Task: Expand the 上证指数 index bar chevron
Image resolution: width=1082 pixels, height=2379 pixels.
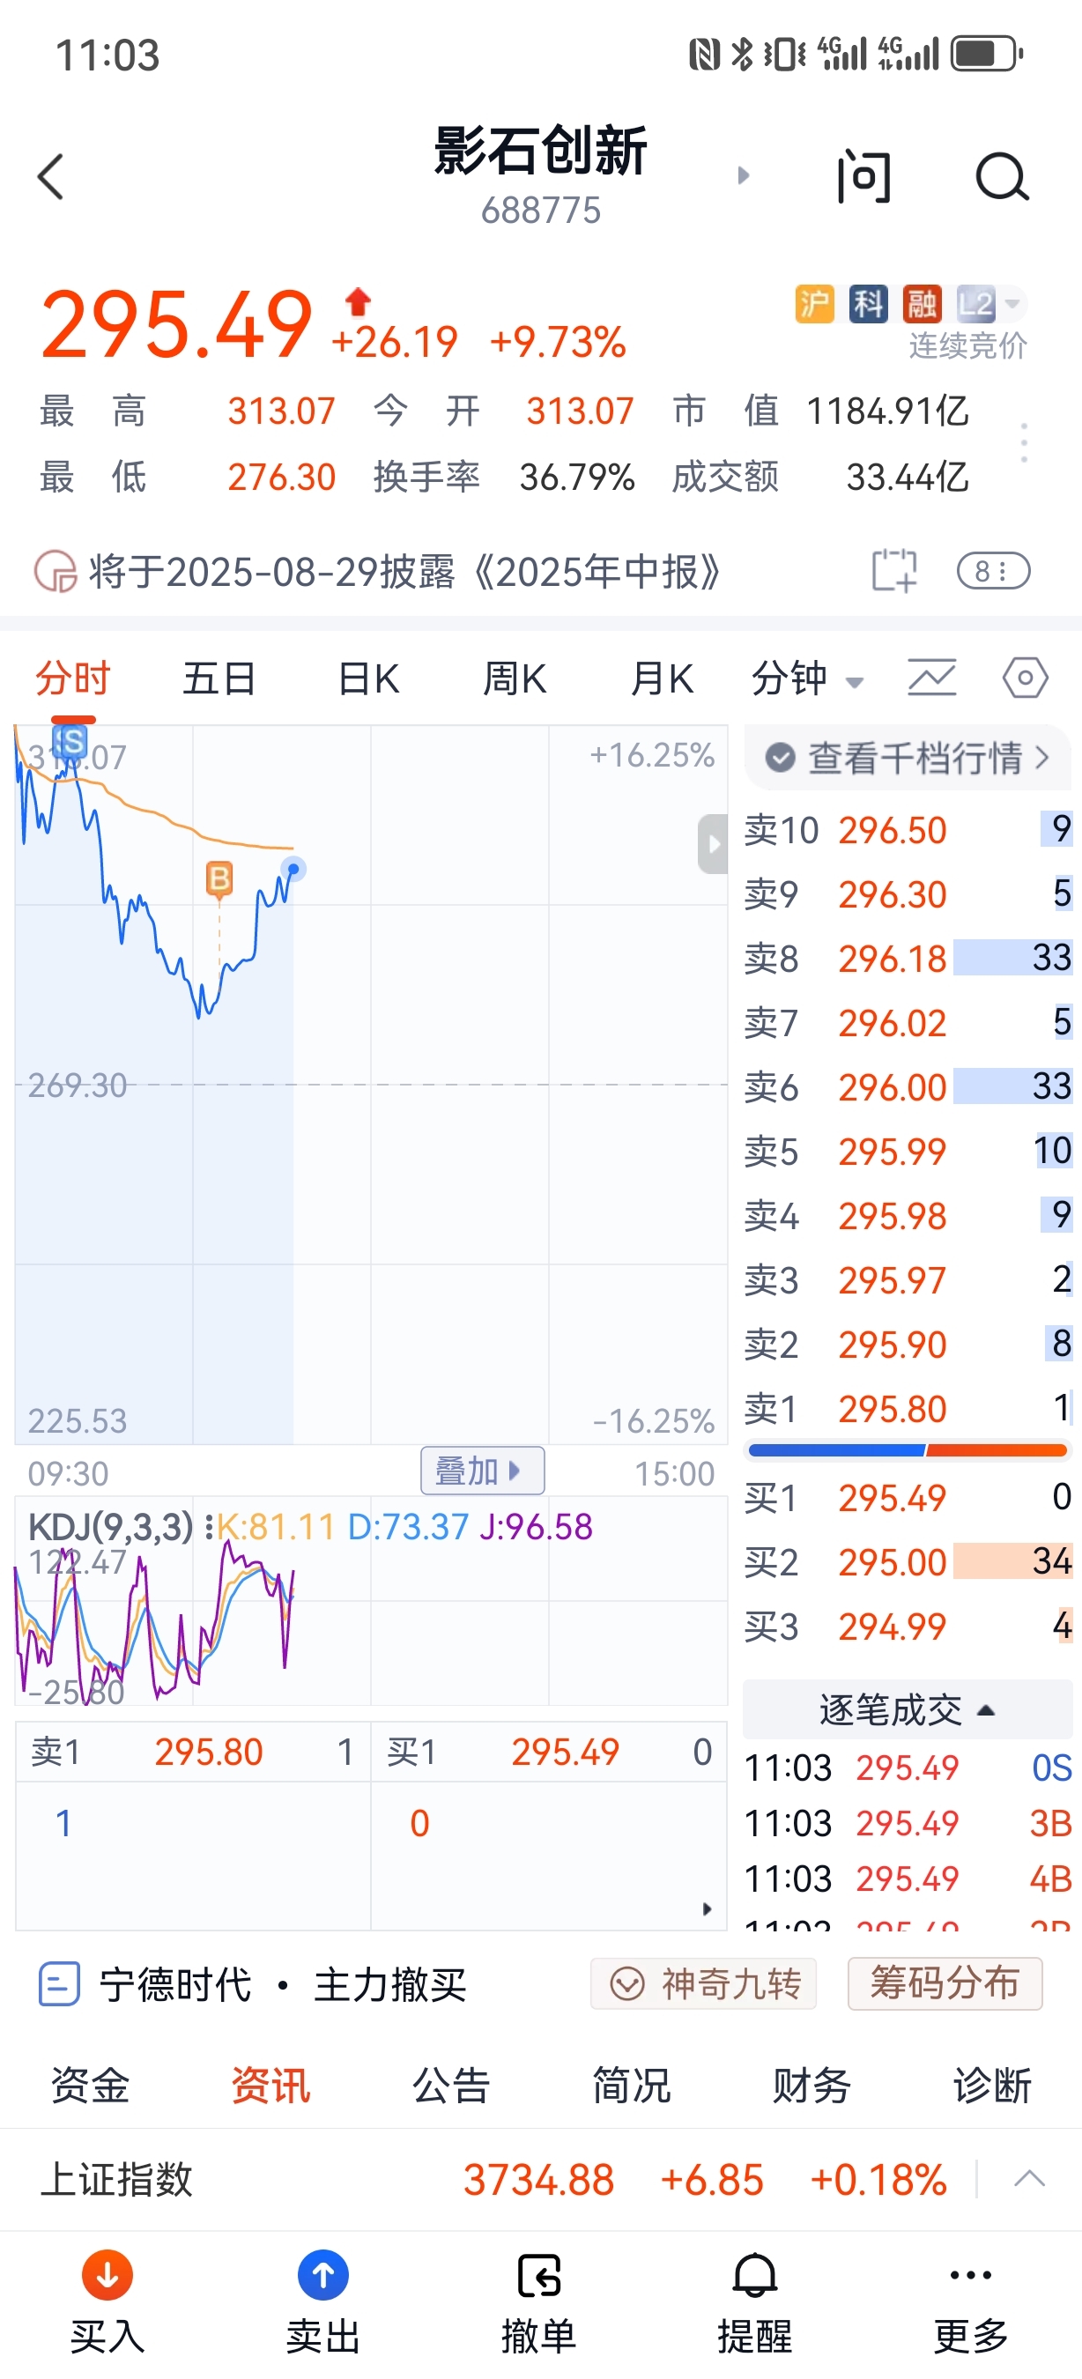Action: click(x=1029, y=2180)
